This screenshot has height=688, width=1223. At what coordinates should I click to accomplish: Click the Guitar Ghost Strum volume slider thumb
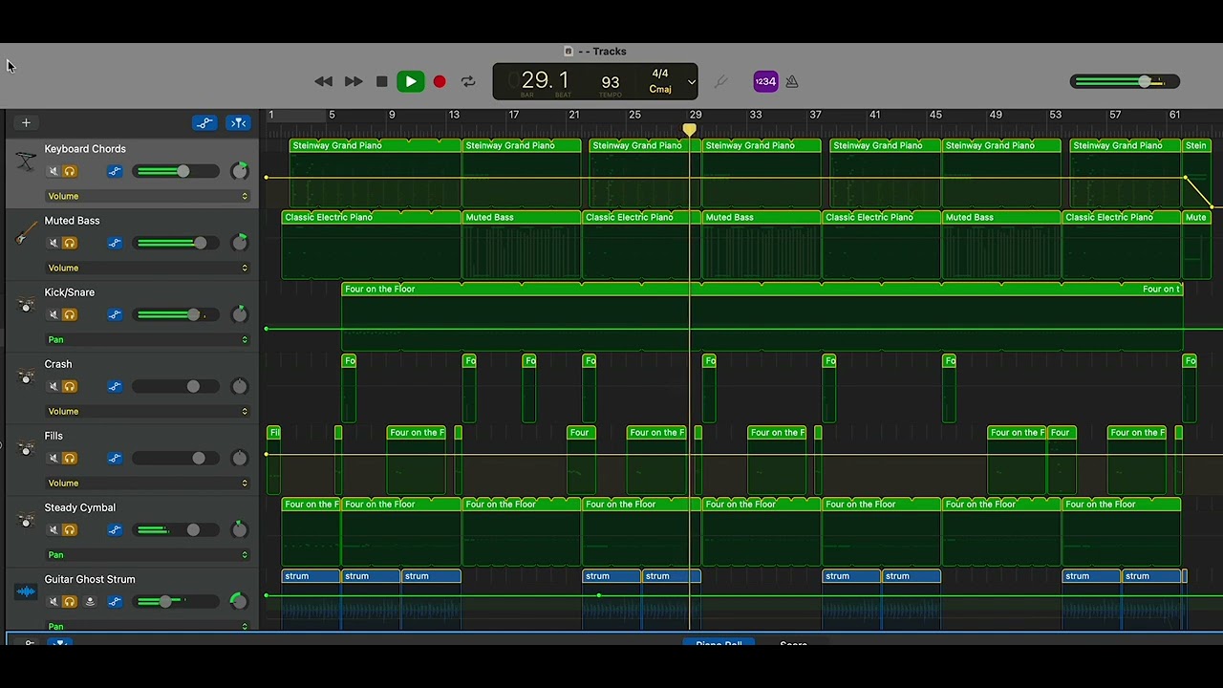coord(165,602)
